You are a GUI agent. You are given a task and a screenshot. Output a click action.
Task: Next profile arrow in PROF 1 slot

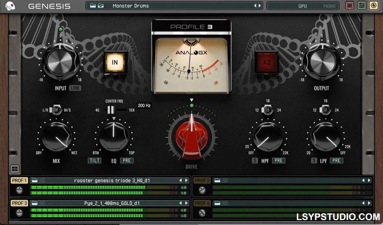[x=186, y=180]
